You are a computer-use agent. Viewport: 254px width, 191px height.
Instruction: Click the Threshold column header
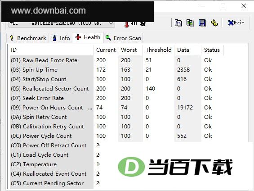point(159,50)
